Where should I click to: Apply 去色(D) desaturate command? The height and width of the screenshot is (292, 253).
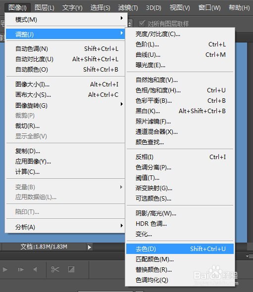[180, 249]
